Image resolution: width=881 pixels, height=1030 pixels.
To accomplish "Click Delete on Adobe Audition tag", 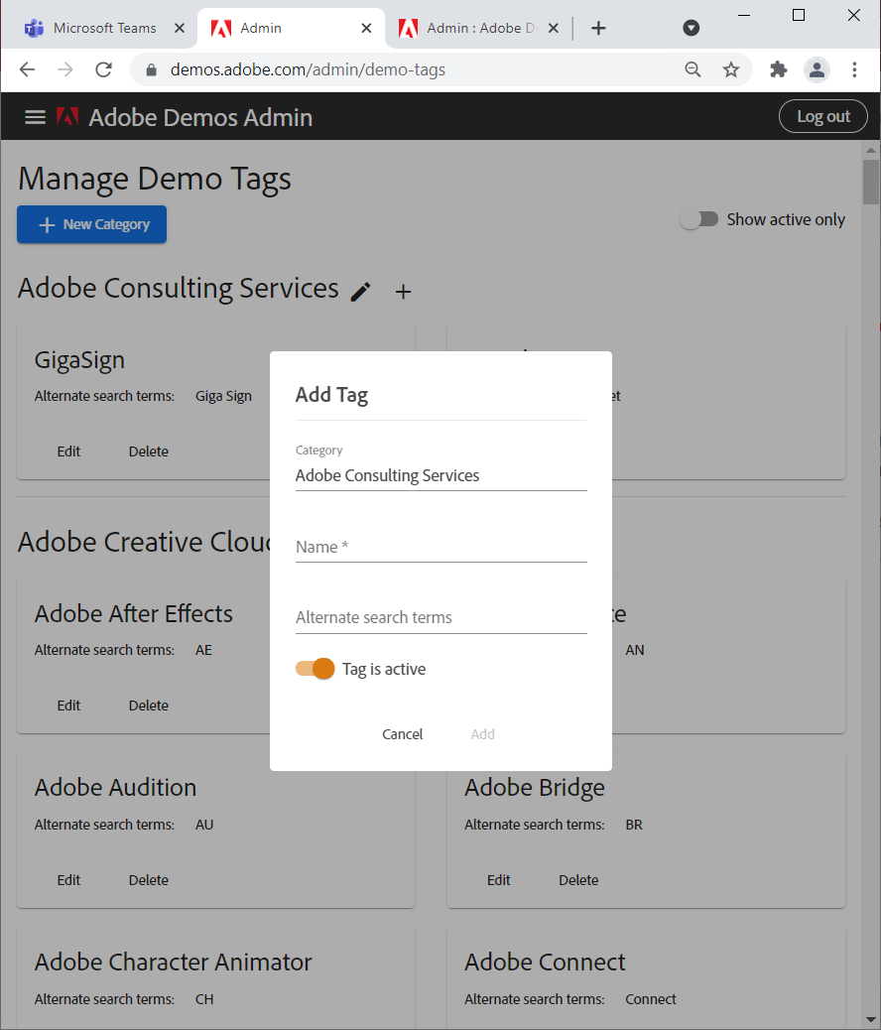I will pyautogui.click(x=149, y=880).
